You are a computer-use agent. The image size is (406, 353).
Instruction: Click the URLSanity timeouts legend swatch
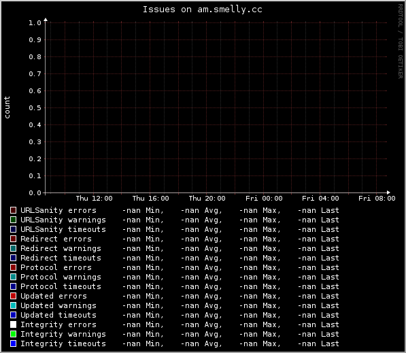pyautogui.click(x=13, y=229)
